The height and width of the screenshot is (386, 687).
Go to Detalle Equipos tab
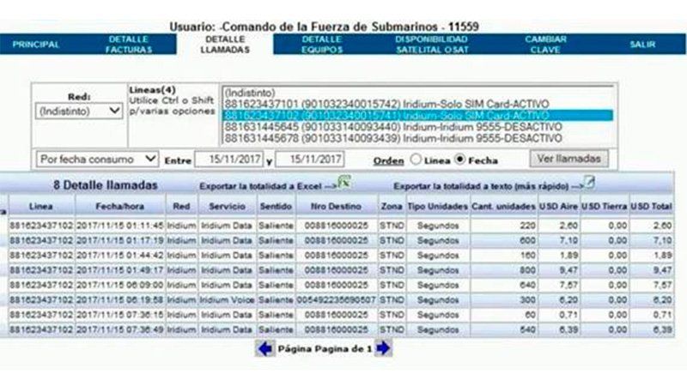point(322,45)
